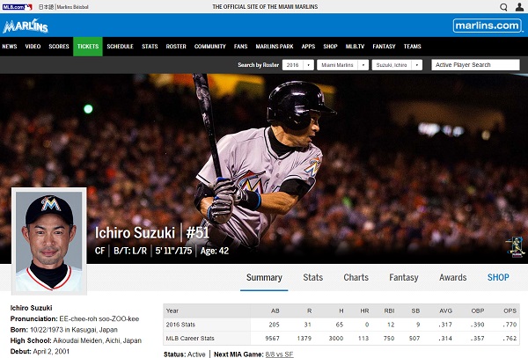
Task: Click the High School Aikoudai Meiden line
Action: pos(76,340)
